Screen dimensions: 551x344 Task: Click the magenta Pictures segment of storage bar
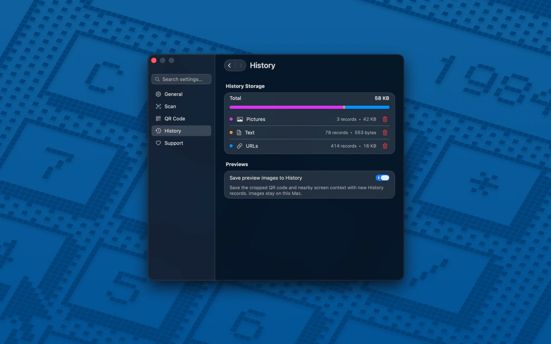point(286,107)
